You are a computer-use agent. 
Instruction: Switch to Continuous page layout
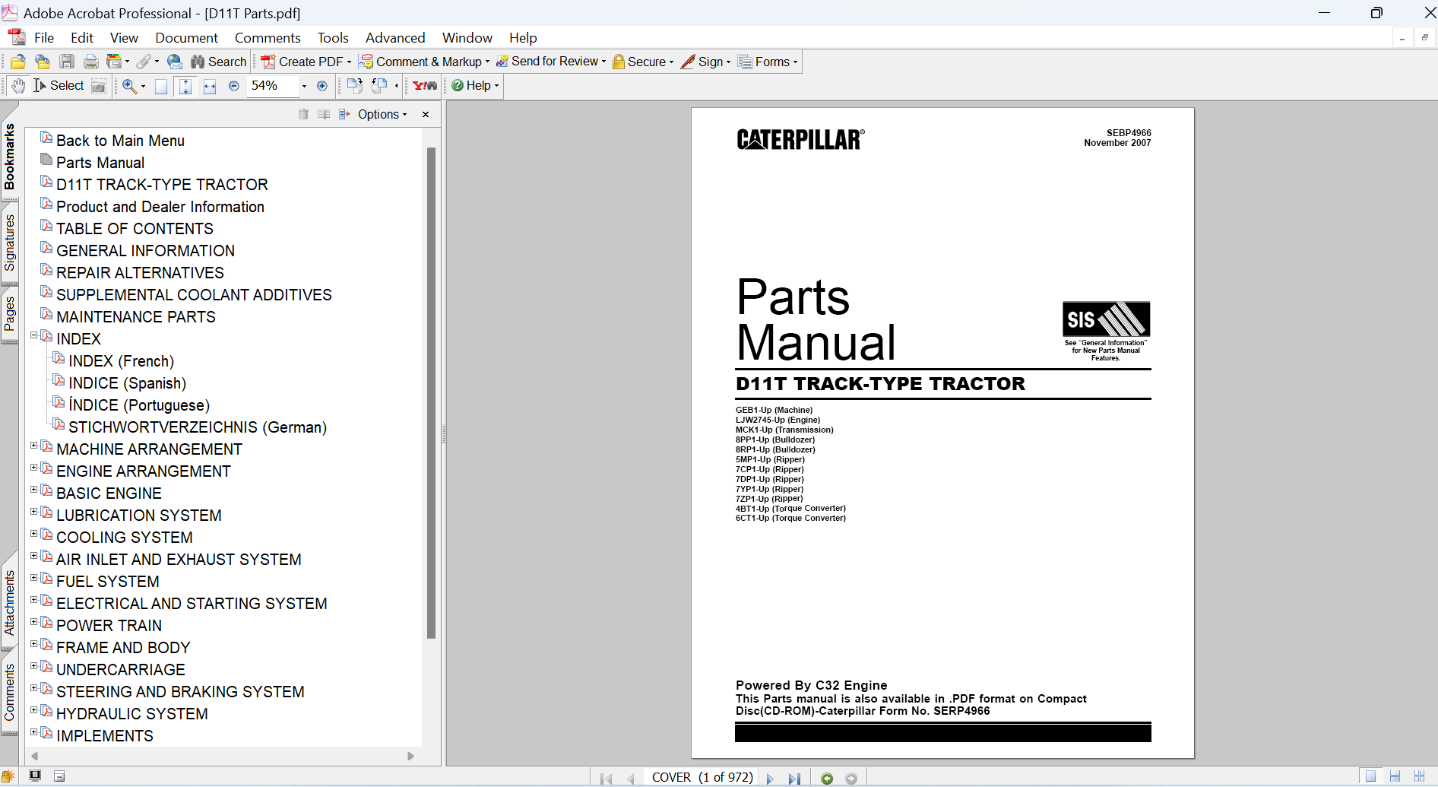(x=1395, y=776)
